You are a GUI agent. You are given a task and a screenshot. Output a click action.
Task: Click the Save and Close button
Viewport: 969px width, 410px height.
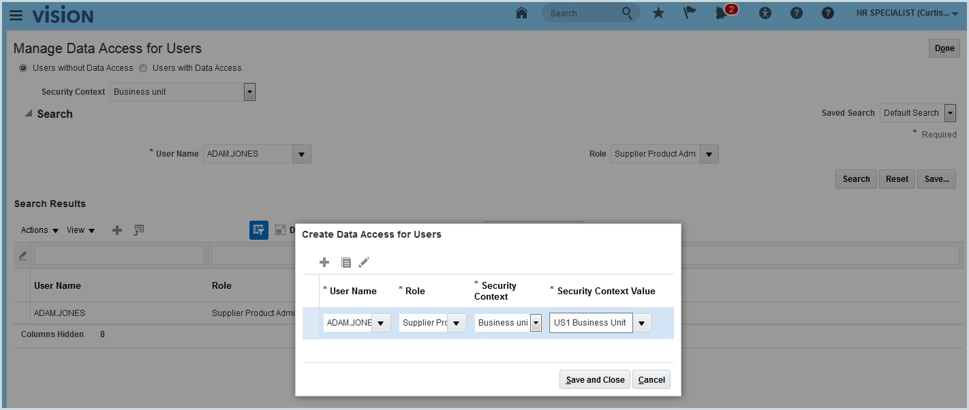point(594,379)
